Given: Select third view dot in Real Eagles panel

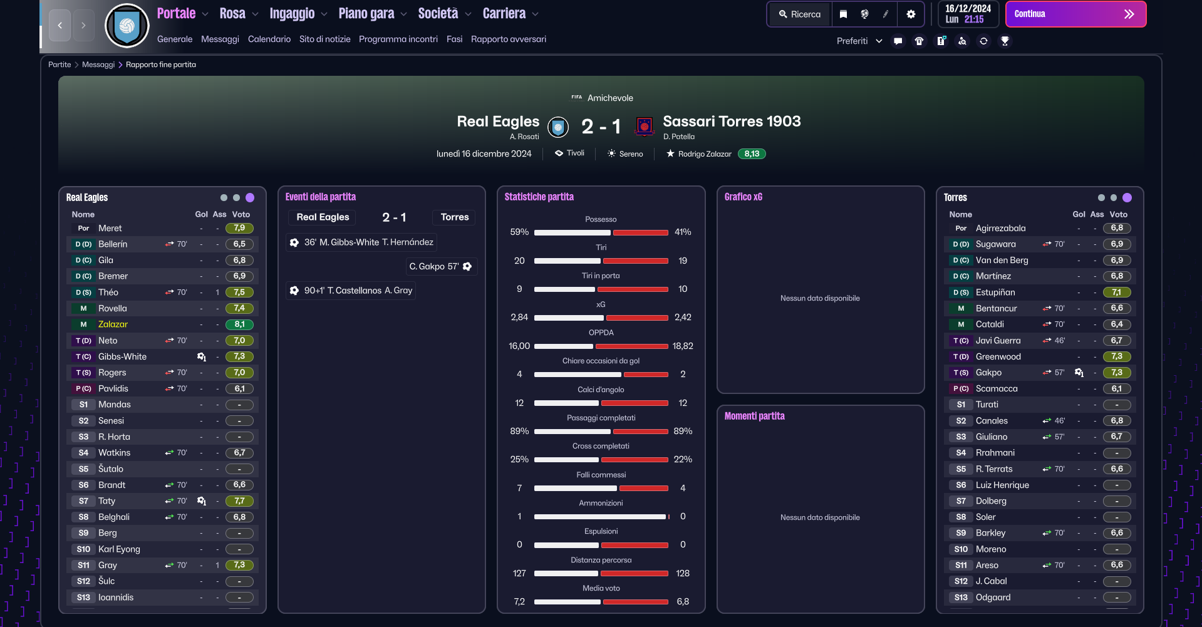Looking at the screenshot, I should [x=250, y=197].
